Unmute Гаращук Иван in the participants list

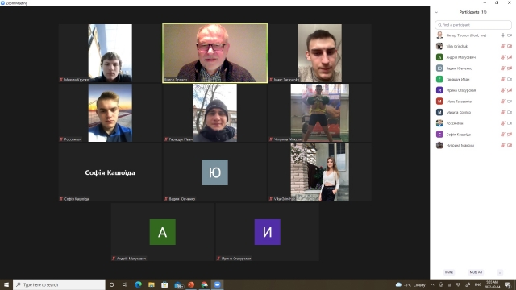(503, 79)
